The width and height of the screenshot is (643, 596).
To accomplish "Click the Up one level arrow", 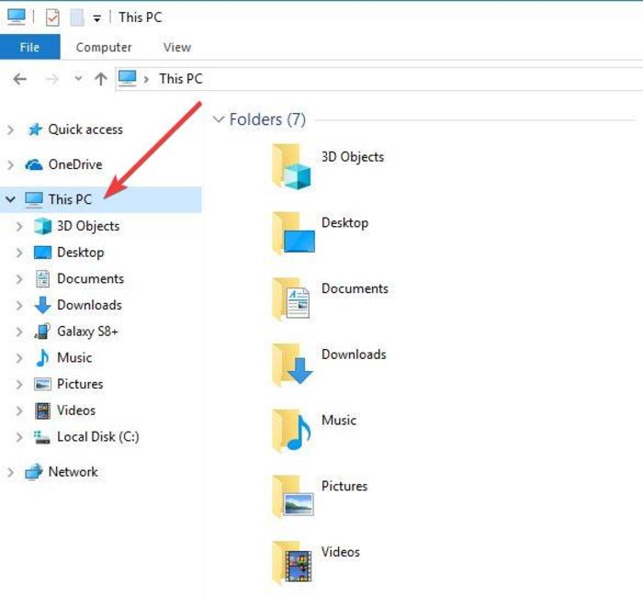I will (101, 79).
